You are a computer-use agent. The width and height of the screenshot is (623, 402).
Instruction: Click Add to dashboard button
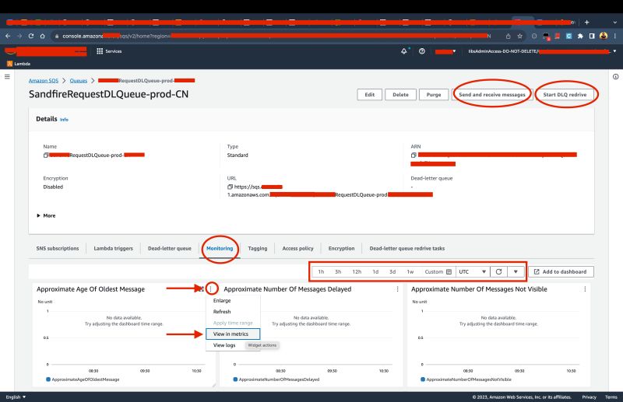tap(561, 272)
